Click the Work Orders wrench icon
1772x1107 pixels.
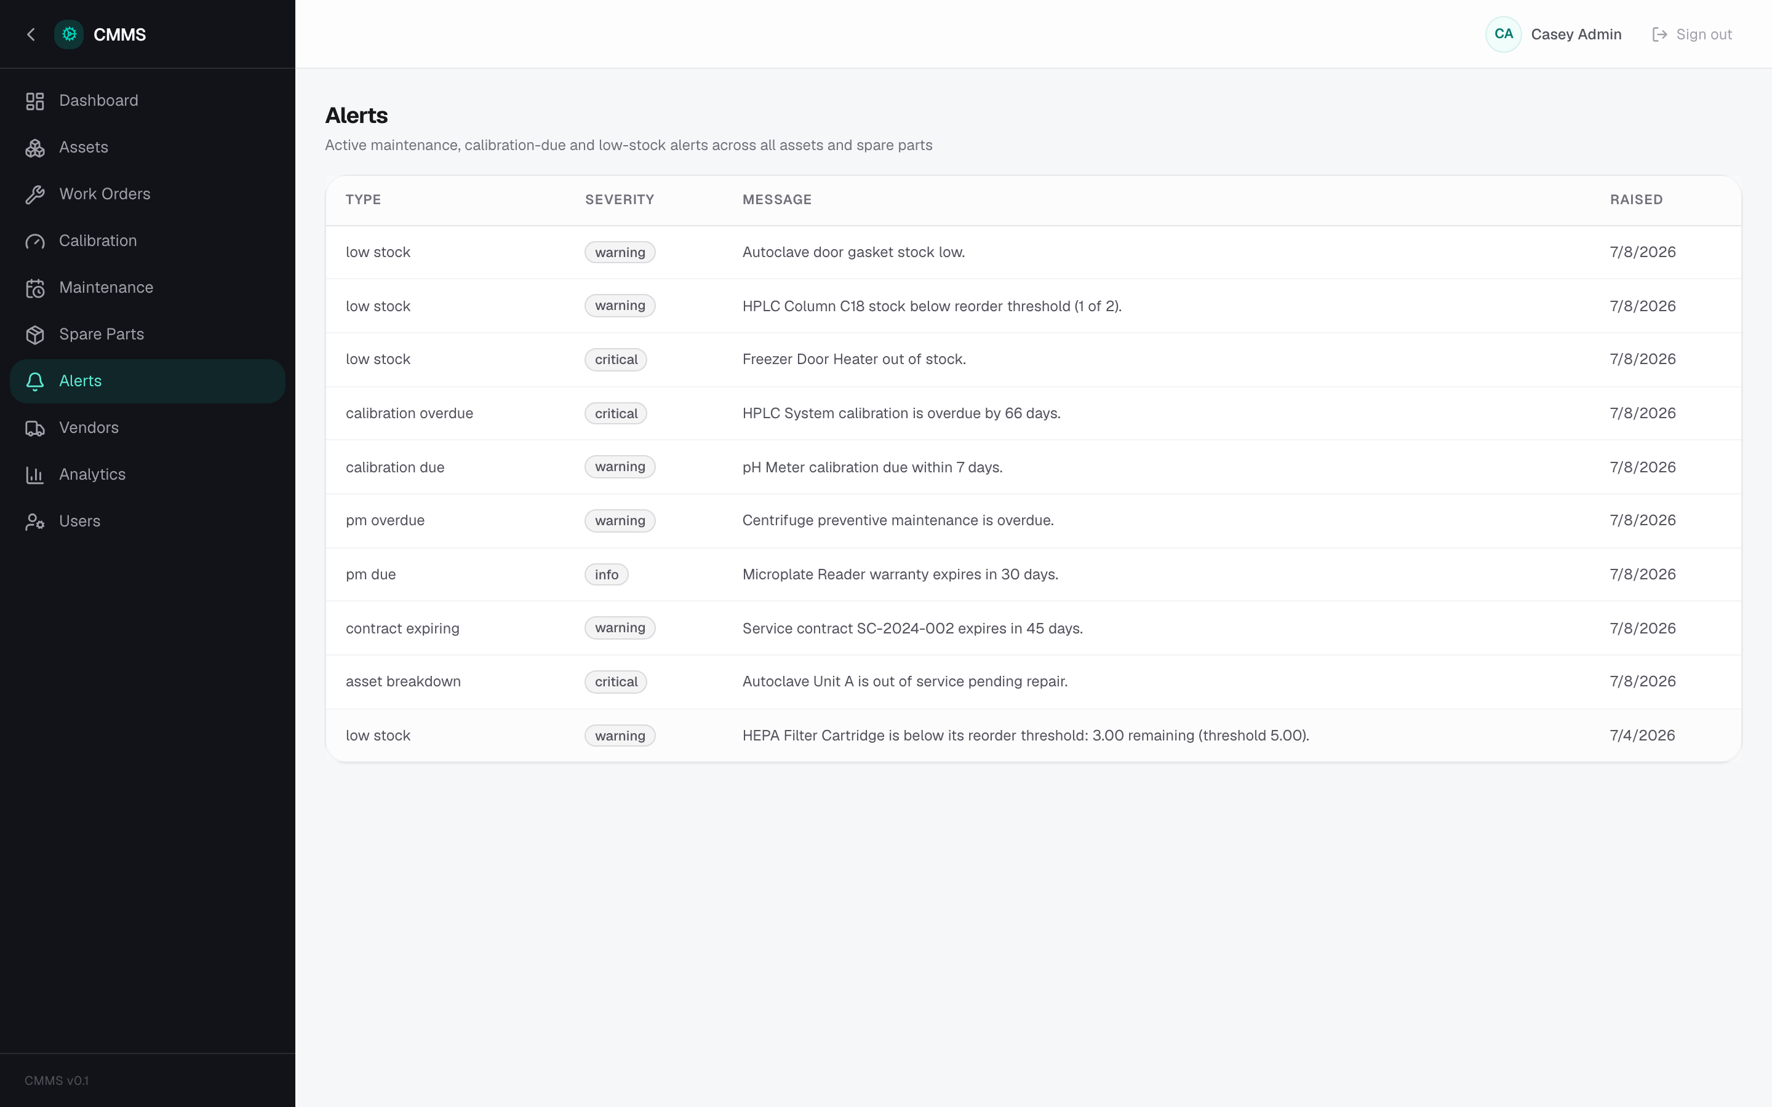[x=35, y=195]
